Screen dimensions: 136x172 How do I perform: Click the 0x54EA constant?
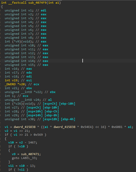point(86,127)
